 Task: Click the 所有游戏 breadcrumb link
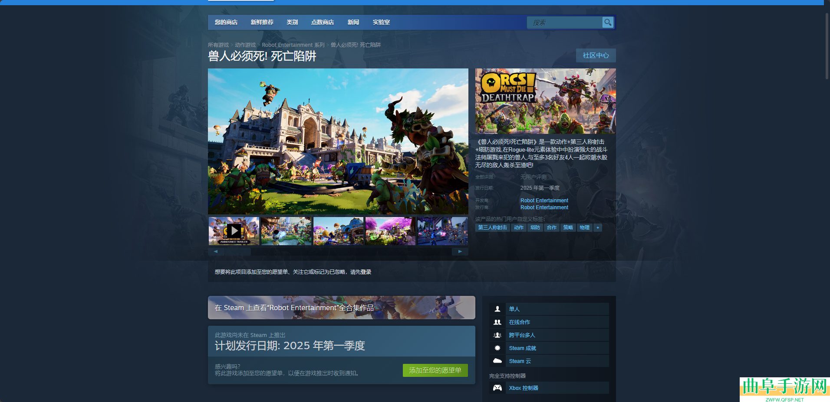coord(218,45)
